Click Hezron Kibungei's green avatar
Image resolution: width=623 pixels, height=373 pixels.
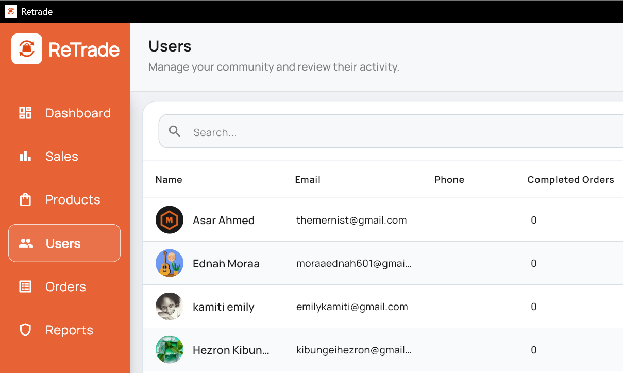pyautogui.click(x=169, y=350)
